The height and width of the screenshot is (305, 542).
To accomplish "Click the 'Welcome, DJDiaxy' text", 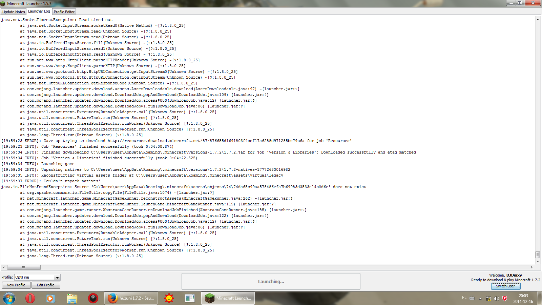I will (x=505, y=275).
